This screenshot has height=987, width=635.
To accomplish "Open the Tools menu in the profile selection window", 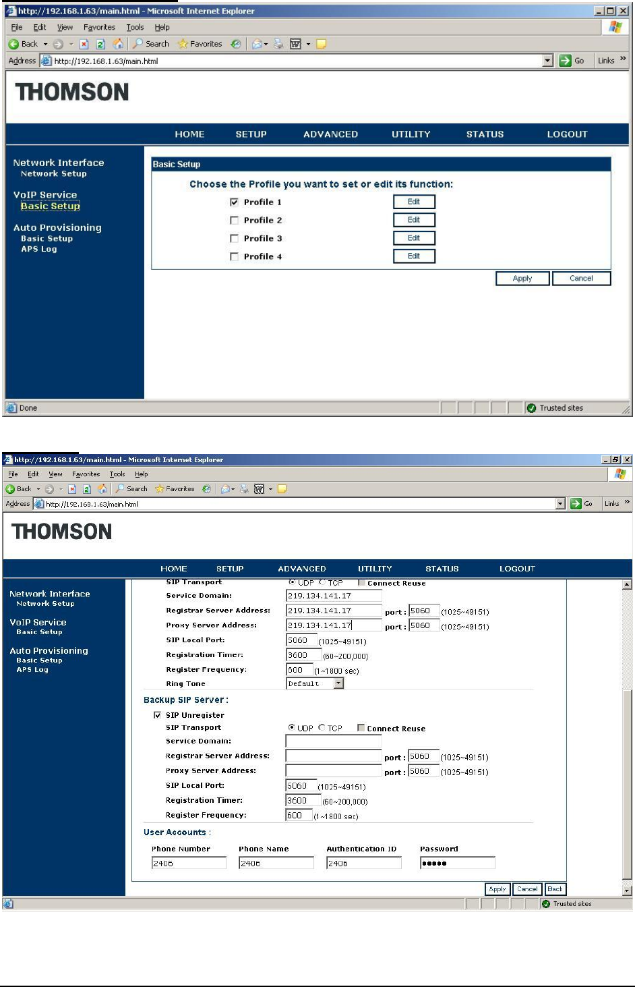I will 135,27.
